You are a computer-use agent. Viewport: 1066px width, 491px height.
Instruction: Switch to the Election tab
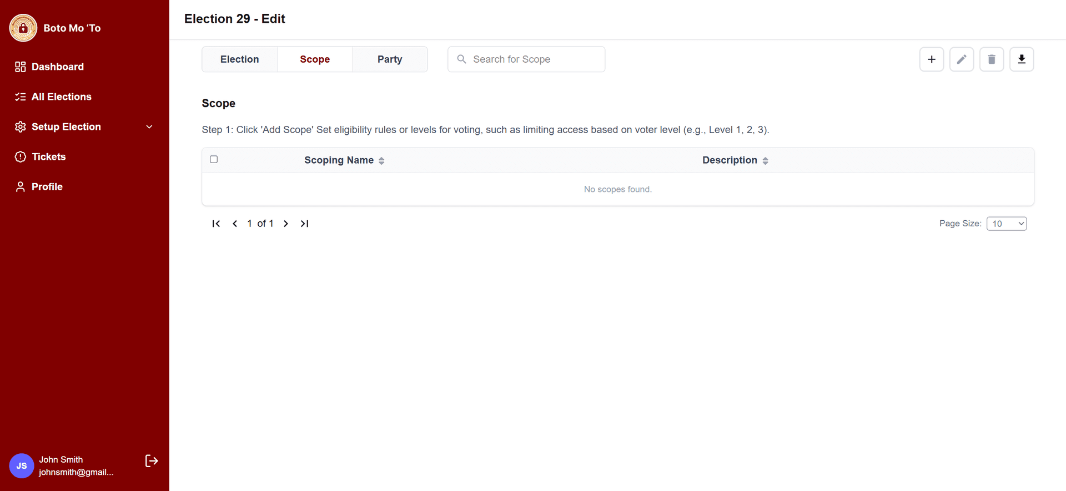239,59
